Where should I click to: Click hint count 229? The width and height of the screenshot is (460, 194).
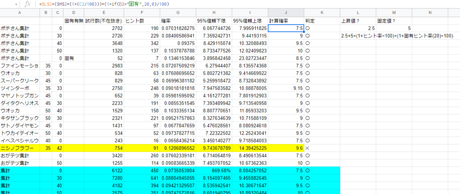click(142, 36)
